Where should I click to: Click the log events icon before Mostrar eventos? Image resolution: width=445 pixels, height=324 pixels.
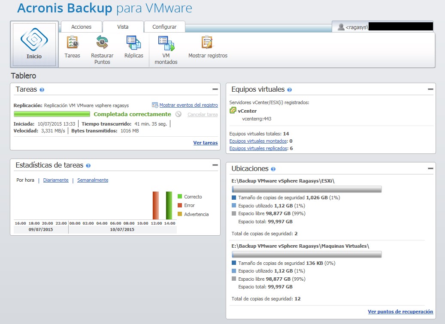[x=155, y=105]
